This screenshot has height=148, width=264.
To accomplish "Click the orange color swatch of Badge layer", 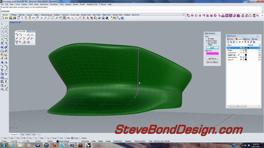I will (x=246, y=50).
